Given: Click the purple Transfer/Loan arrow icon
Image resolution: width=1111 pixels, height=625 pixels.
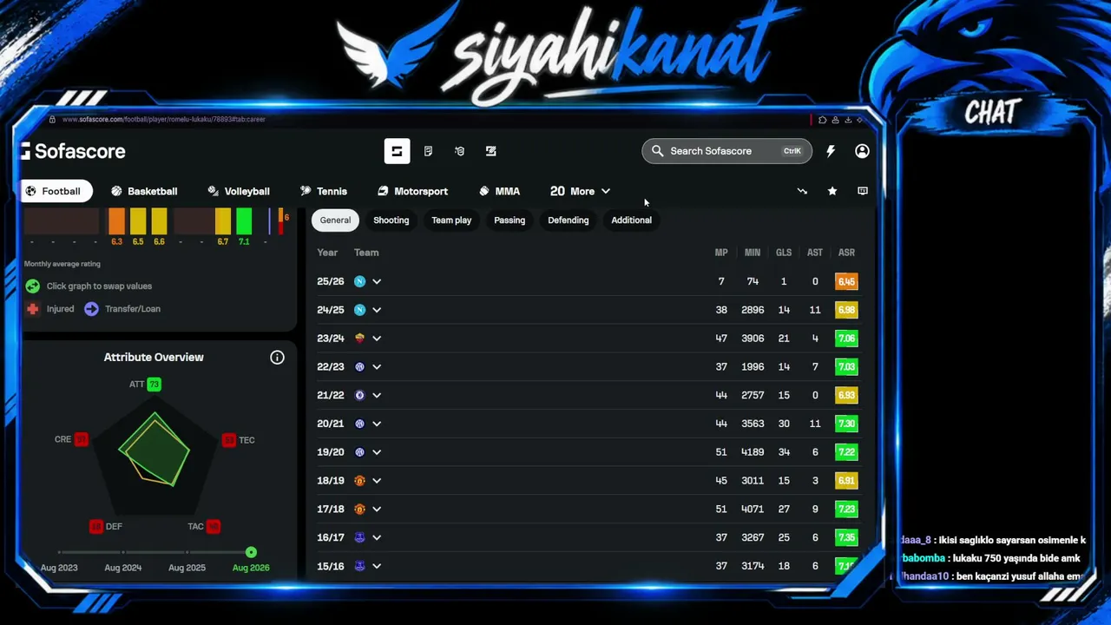Looking at the screenshot, I should click(x=91, y=309).
